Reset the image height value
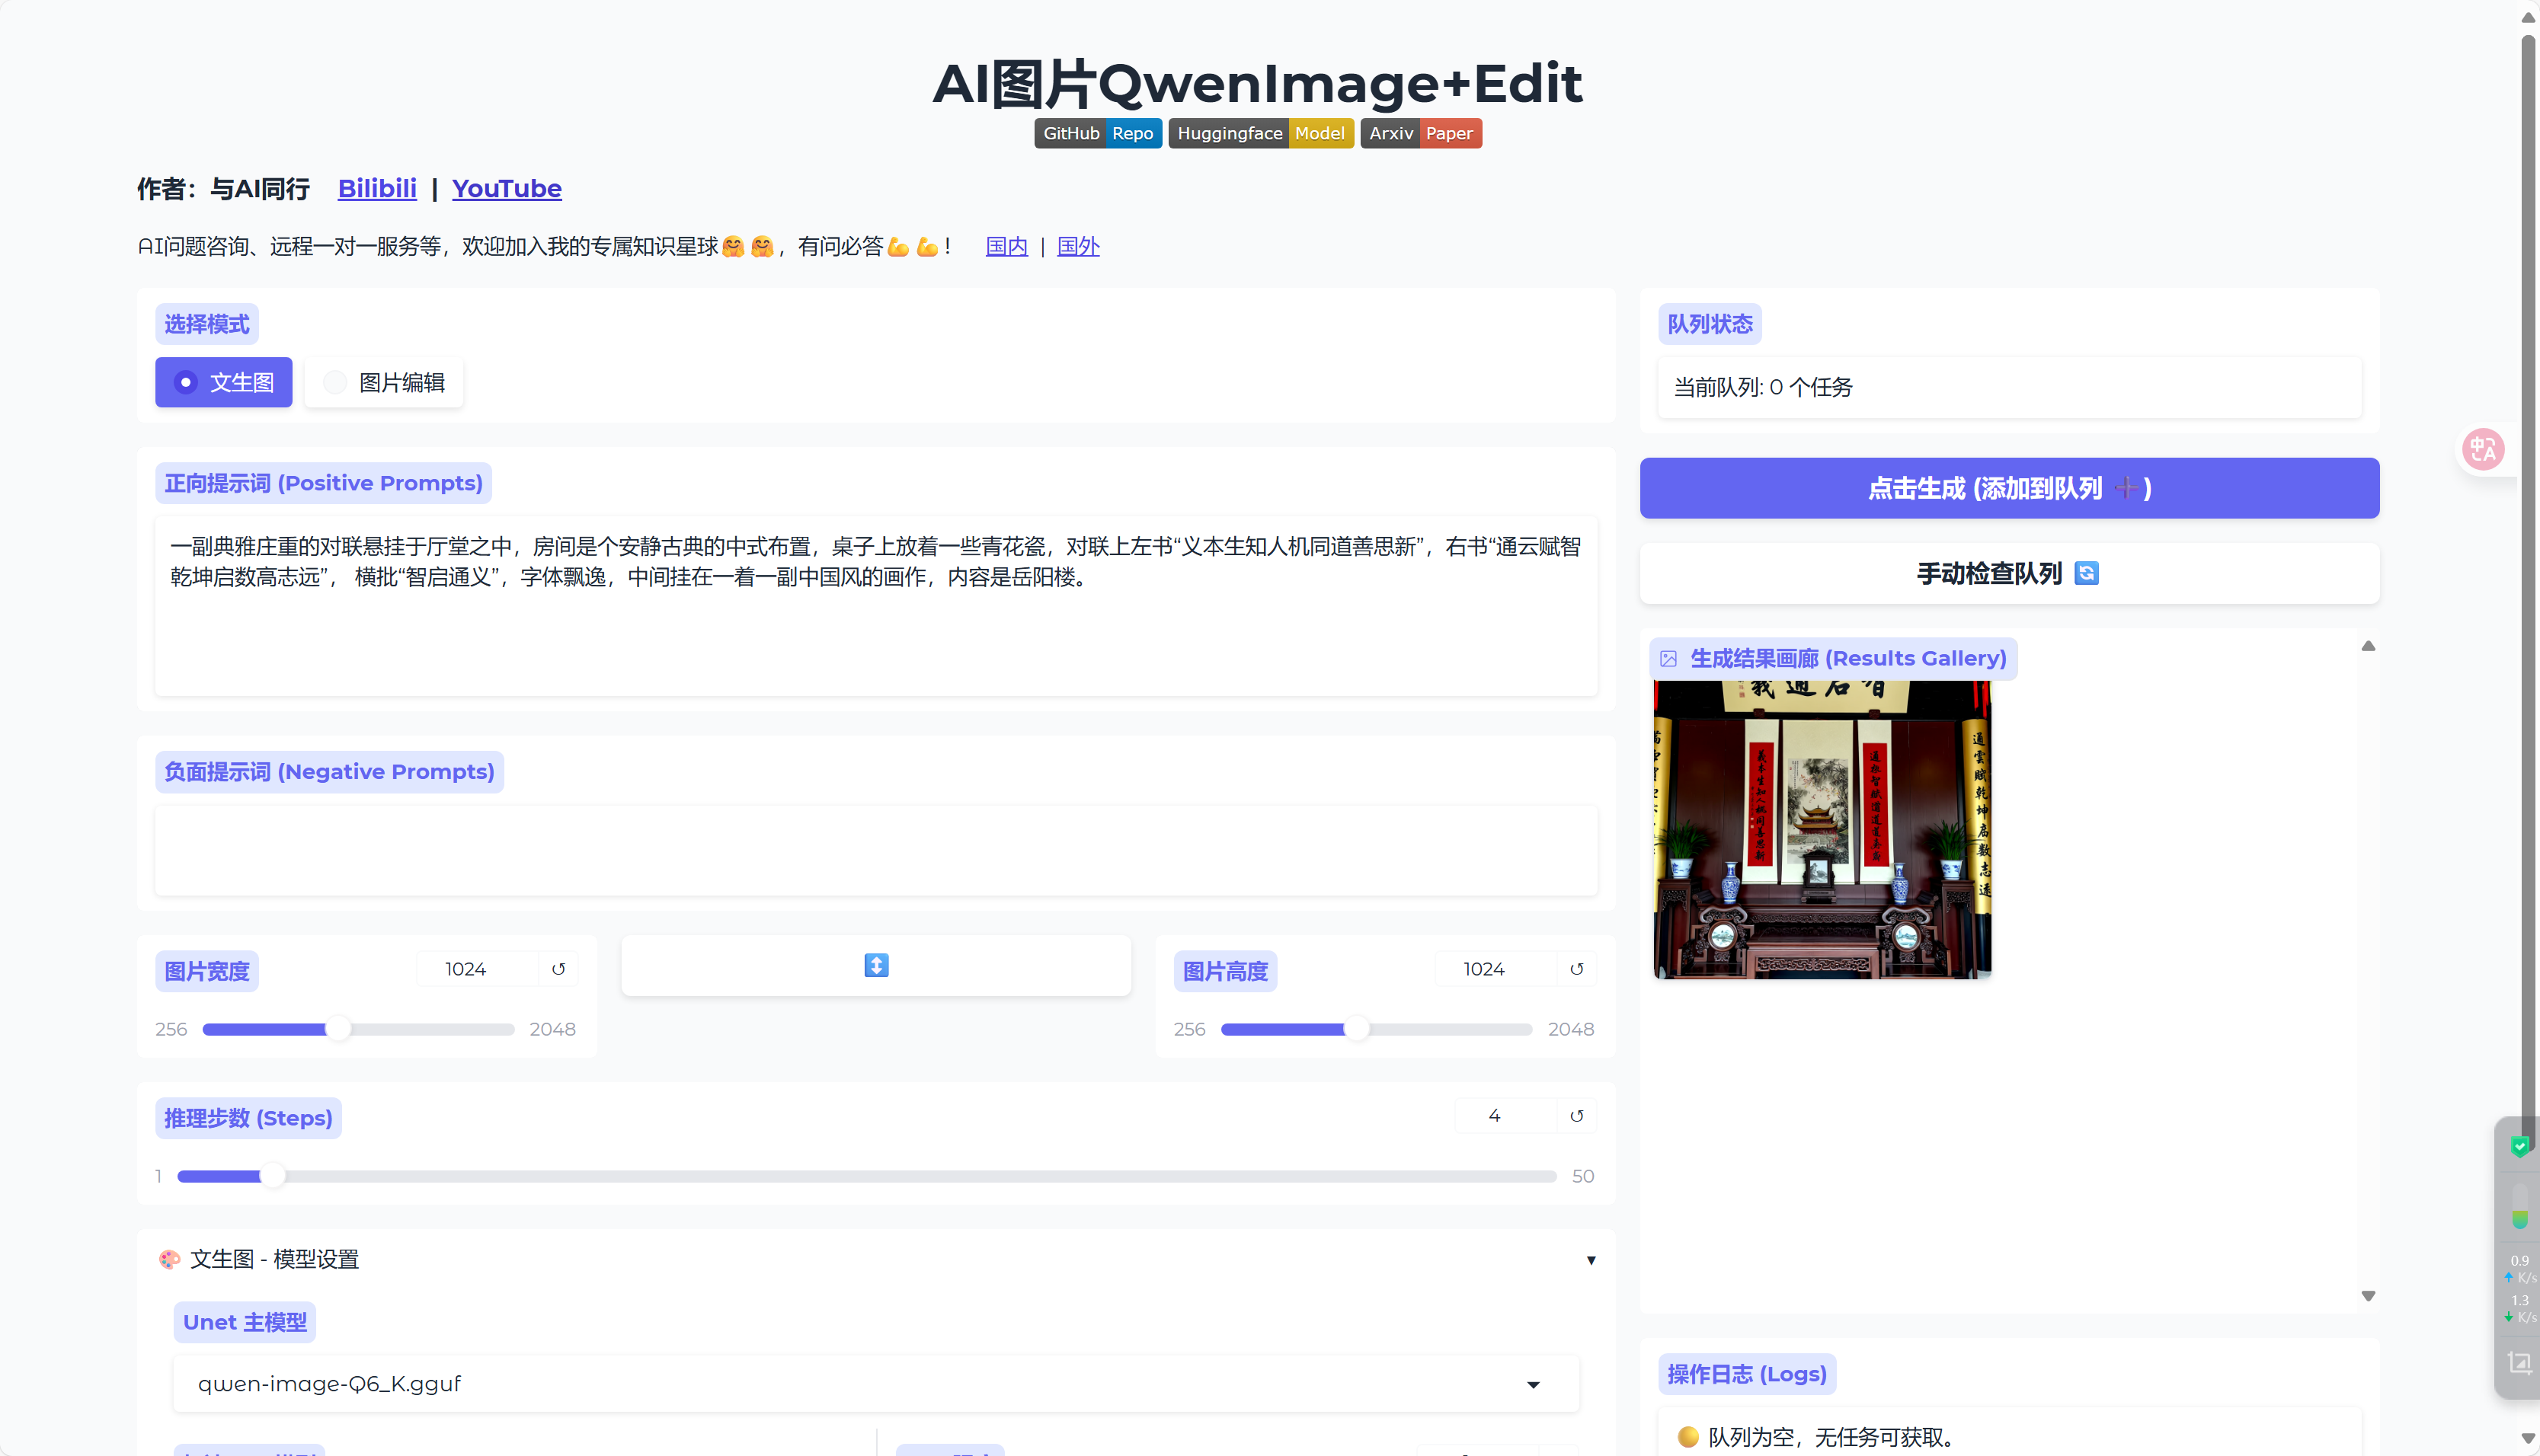Viewport: 2540px width, 1456px height. click(1576, 969)
